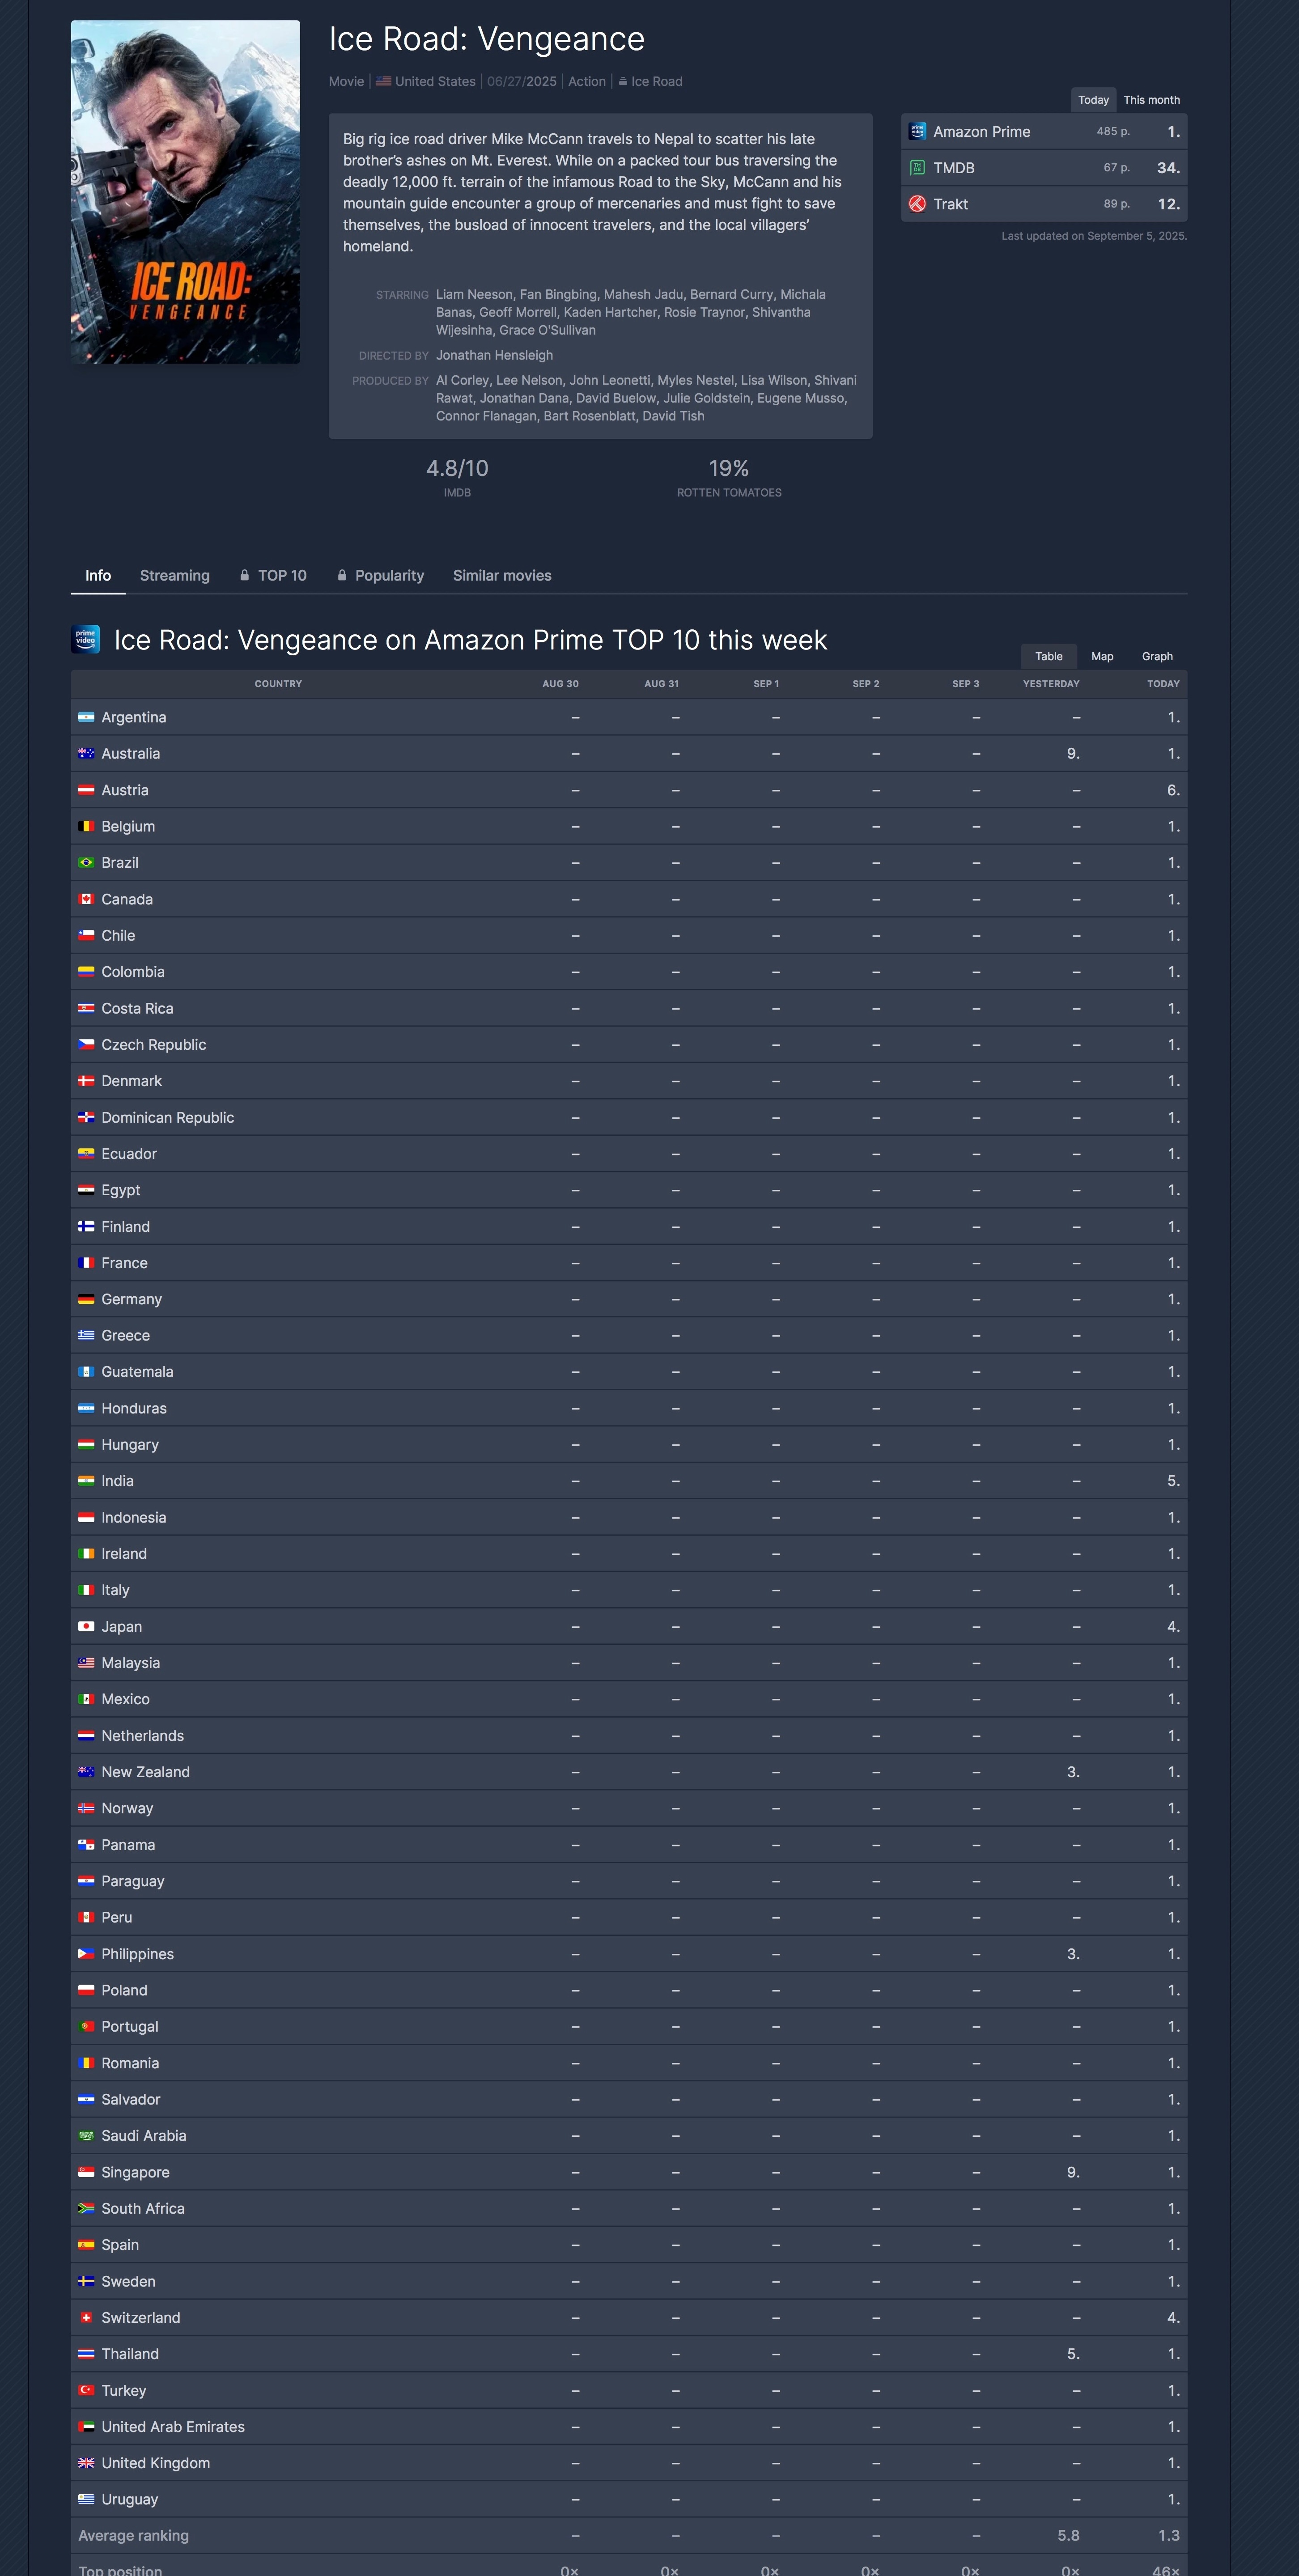Click the Trakt service icon
This screenshot has width=1299, height=2576.
click(917, 204)
